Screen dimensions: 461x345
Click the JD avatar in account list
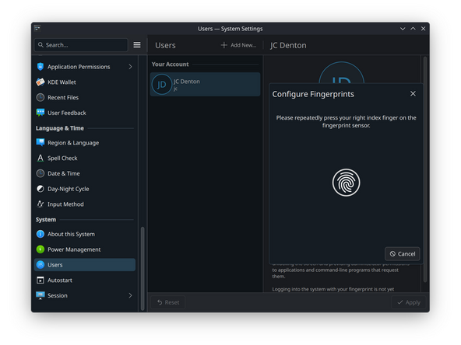[x=161, y=85]
